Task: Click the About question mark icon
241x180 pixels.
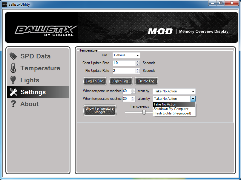Action: click(x=13, y=104)
